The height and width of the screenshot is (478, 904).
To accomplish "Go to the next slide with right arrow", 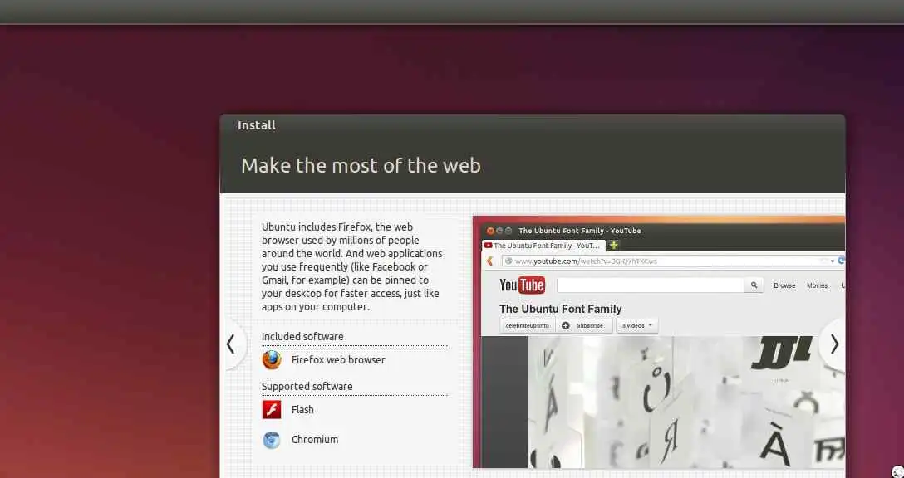I will [833, 344].
